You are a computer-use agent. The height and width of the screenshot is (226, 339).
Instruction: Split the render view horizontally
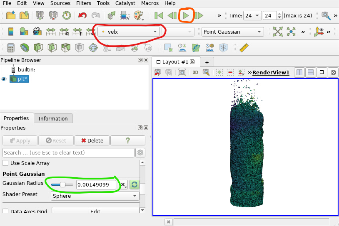coord(299,72)
